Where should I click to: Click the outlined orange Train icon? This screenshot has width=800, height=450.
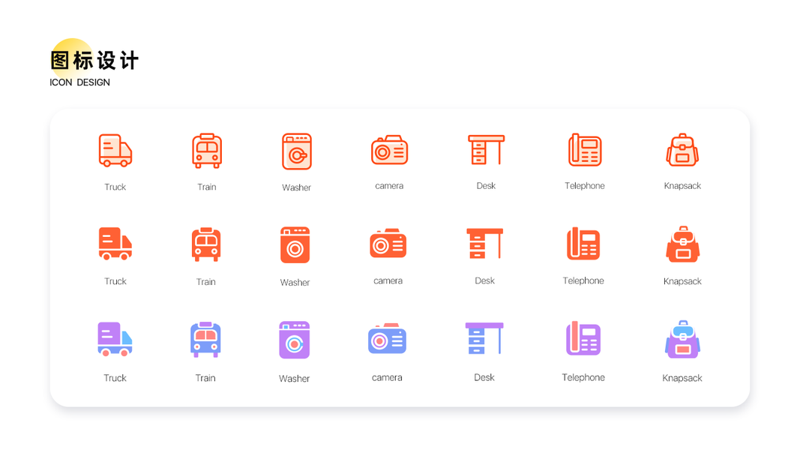point(207,151)
